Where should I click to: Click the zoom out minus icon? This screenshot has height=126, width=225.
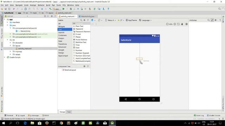(167, 24)
